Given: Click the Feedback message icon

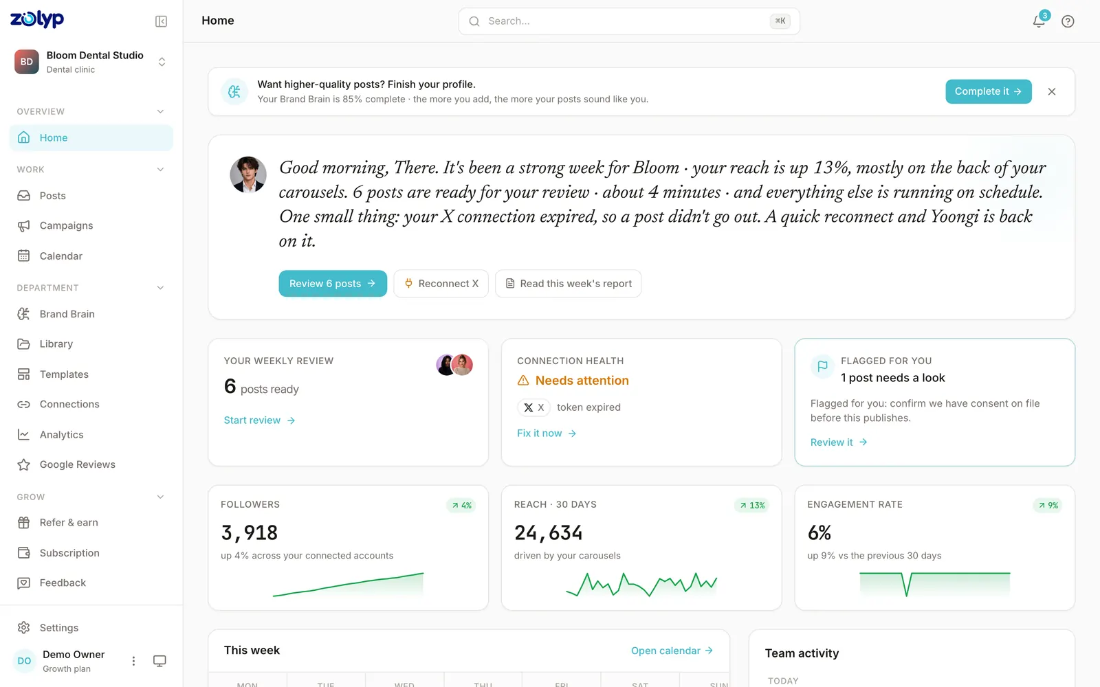Looking at the screenshot, I should pos(23,583).
